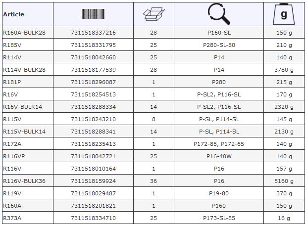Select barcode 7311518288334

coord(94,107)
